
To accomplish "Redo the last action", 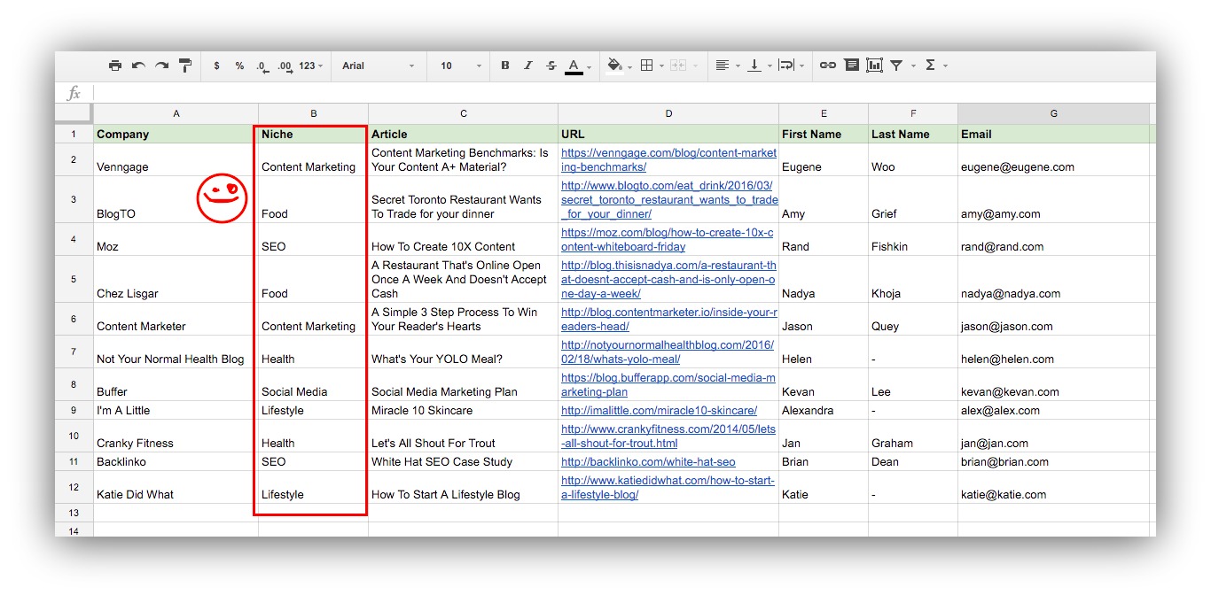I will pos(161,66).
